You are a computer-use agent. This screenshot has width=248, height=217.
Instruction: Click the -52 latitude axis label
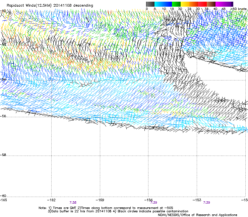pos(3,44)
